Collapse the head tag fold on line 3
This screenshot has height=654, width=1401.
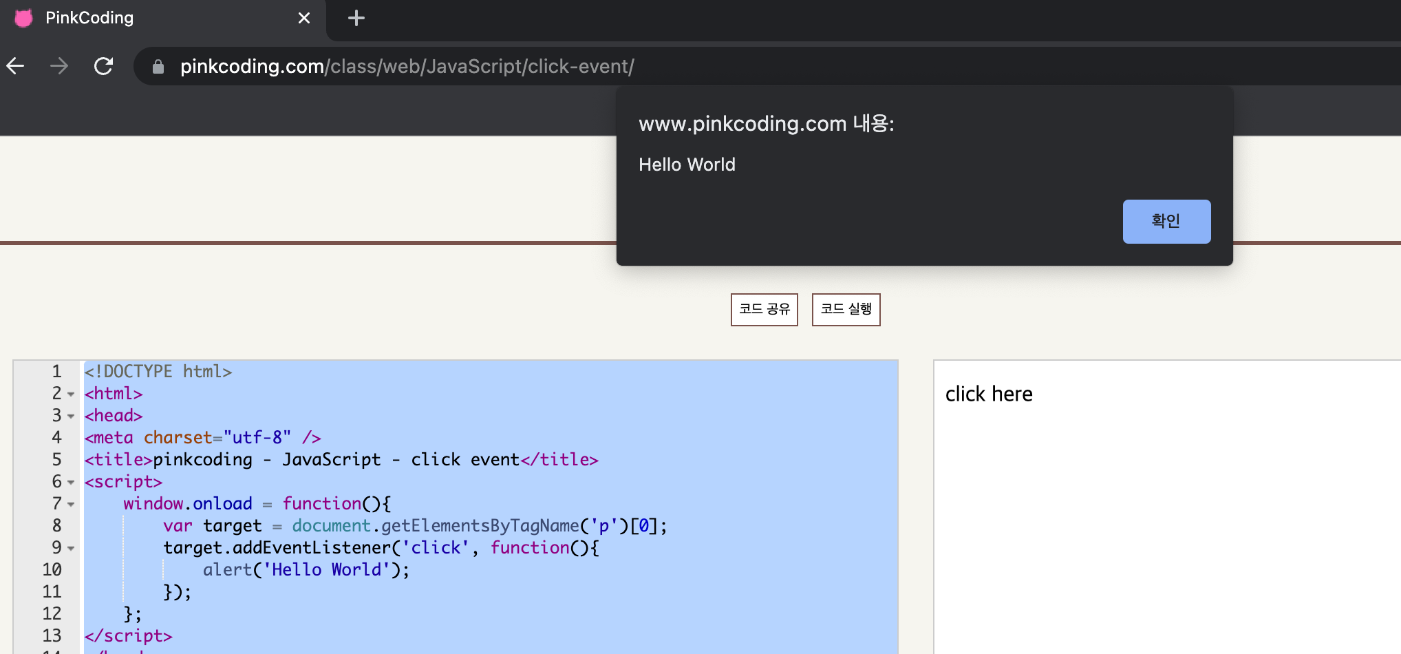tap(71, 416)
